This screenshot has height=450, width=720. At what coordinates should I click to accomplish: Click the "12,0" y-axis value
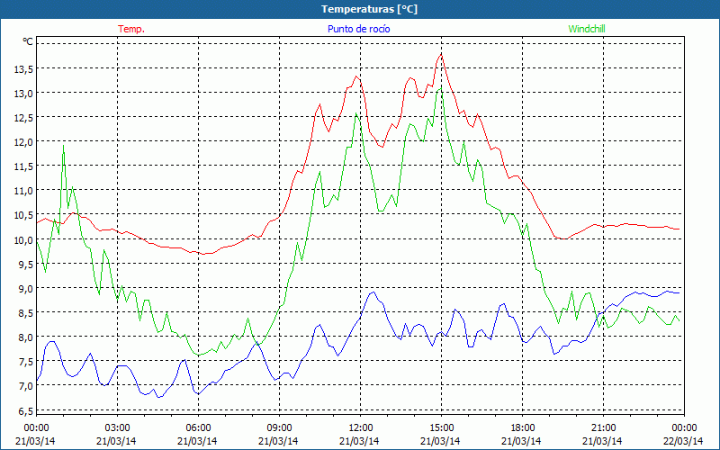click(22, 142)
